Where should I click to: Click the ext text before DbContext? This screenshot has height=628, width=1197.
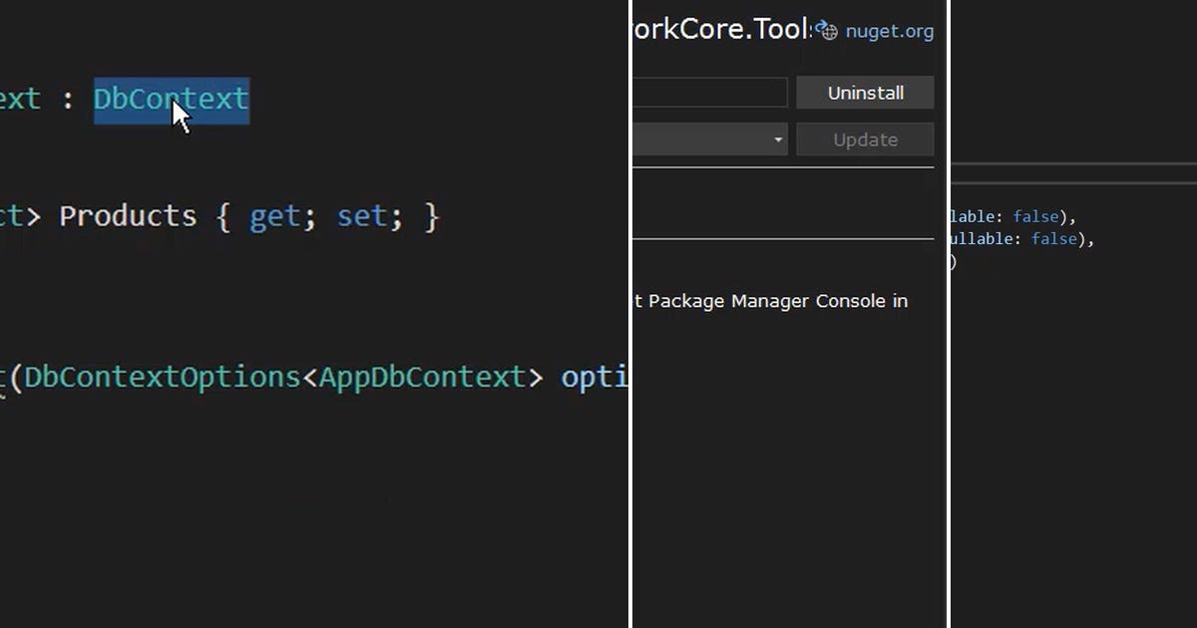coord(22,99)
